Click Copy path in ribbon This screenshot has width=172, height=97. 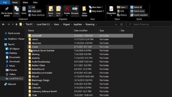coord(35,11)
